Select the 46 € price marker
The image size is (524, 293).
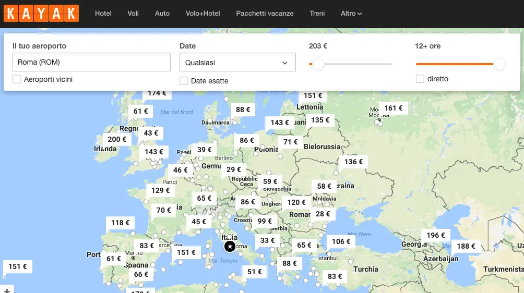point(180,170)
